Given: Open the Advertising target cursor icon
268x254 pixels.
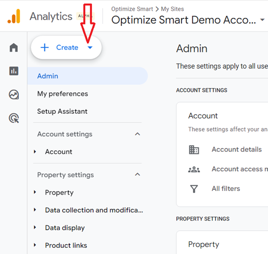Looking at the screenshot, I should pyautogui.click(x=14, y=118).
